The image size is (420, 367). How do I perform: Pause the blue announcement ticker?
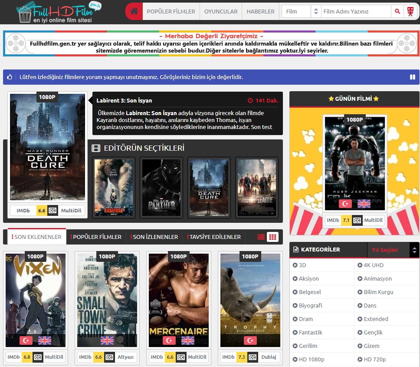(x=413, y=77)
